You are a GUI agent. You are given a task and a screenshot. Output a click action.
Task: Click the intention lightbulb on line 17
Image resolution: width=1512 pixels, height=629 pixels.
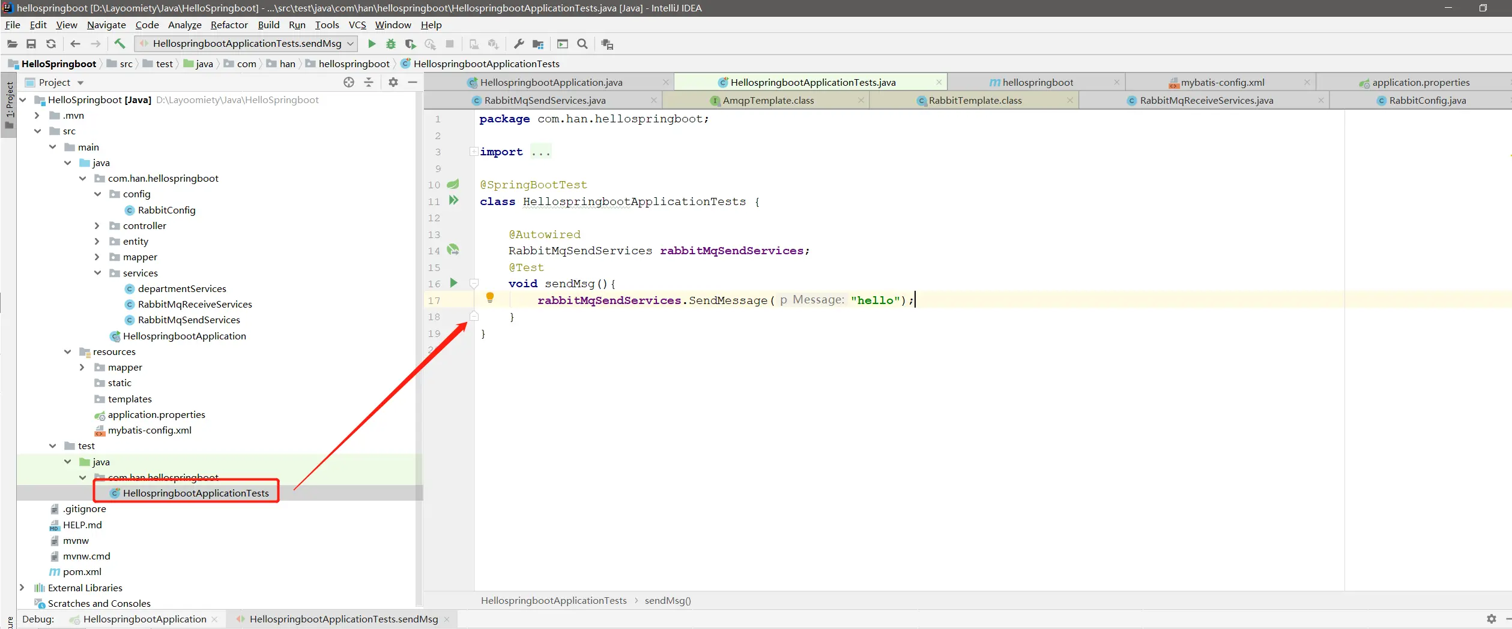pos(490,297)
